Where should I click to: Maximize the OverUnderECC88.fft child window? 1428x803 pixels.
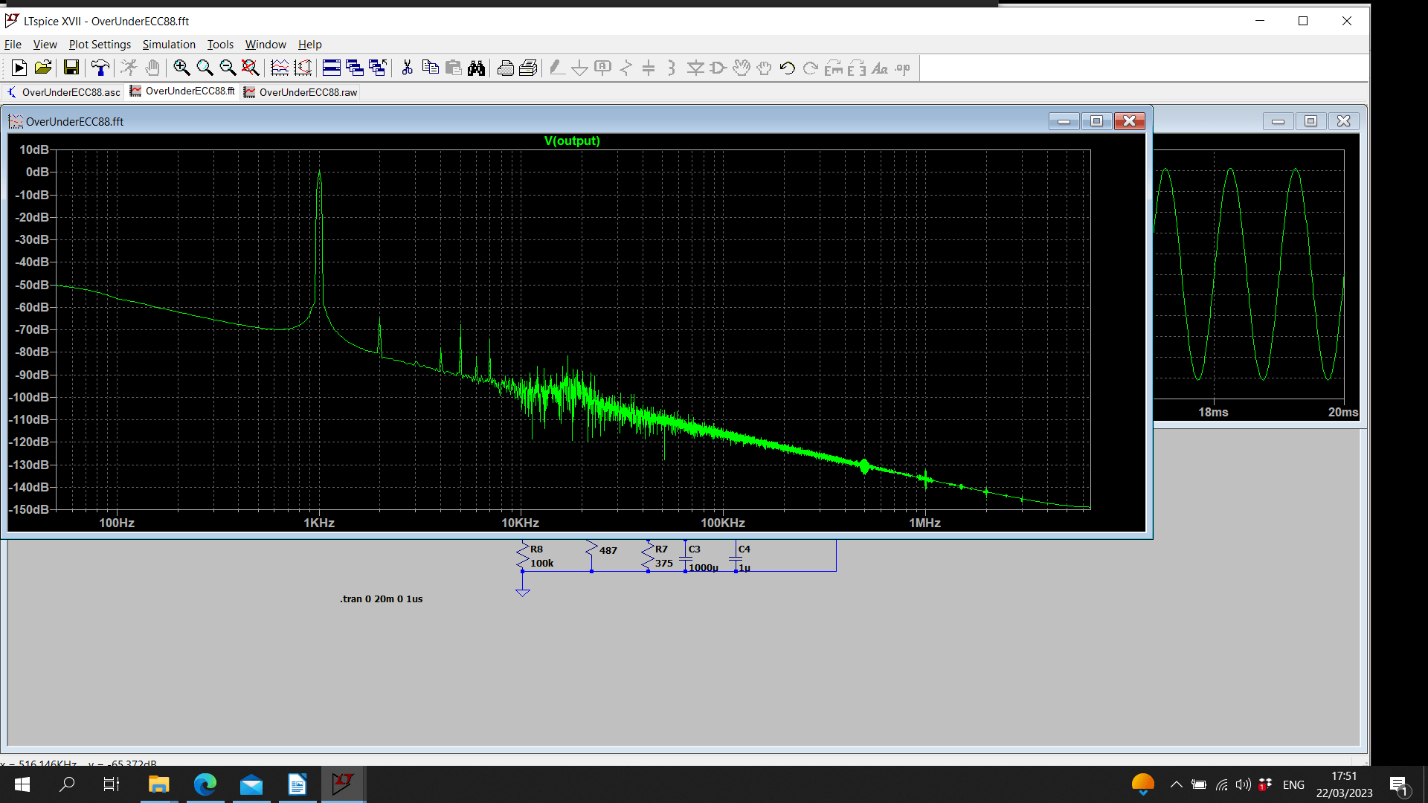(1096, 121)
